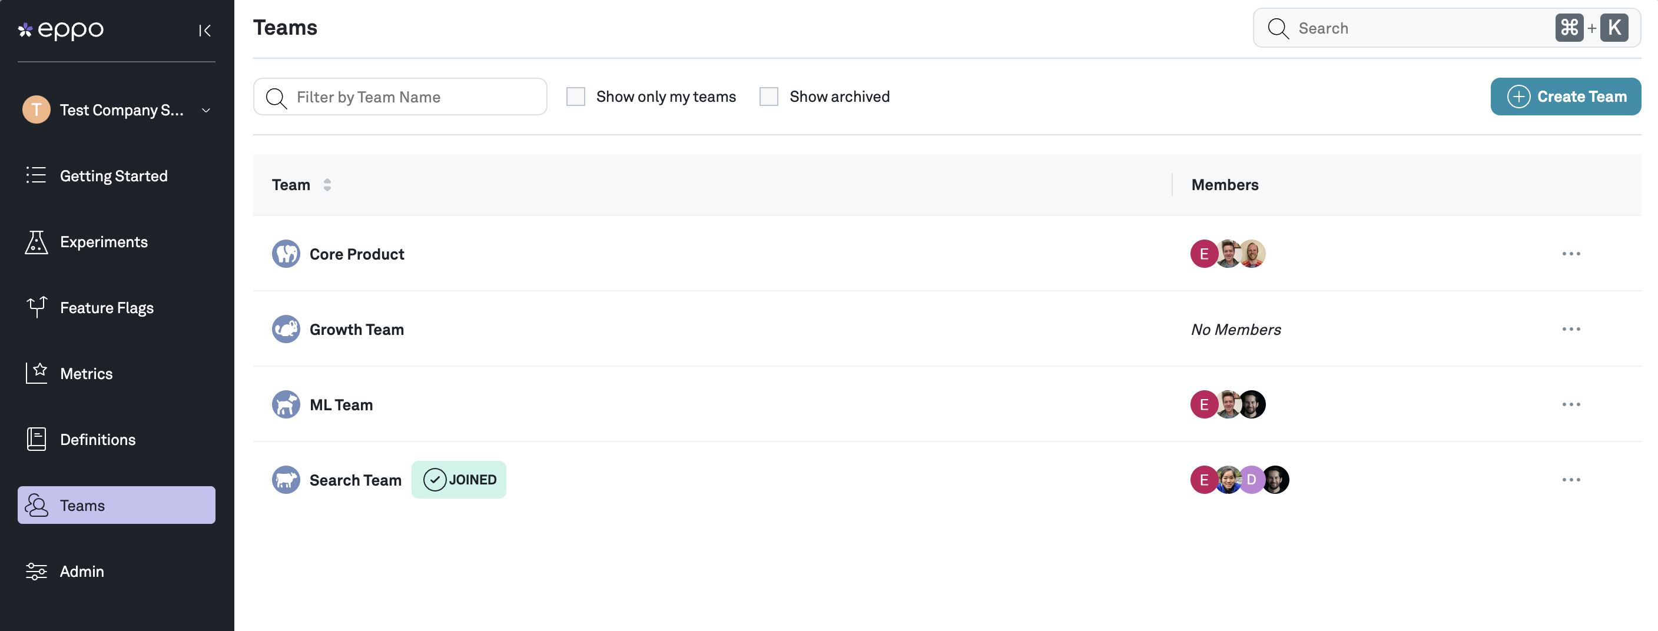
Task: Expand the Test Company workspace dropdown
Action: [206, 111]
